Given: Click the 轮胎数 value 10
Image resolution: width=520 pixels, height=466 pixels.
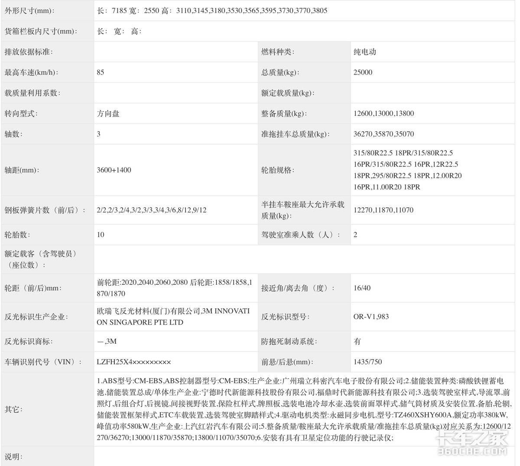Looking at the screenshot, I should (101, 235).
